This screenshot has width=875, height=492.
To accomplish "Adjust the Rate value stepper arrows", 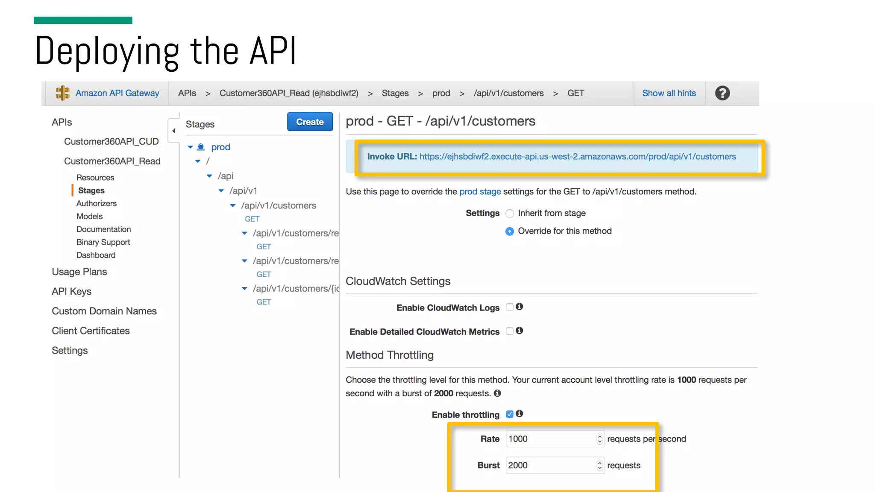I will pyautogui.click(x=599, y=439).
